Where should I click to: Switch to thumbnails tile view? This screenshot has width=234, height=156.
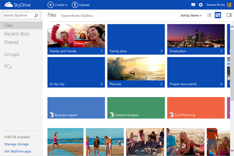pos(218,15)
